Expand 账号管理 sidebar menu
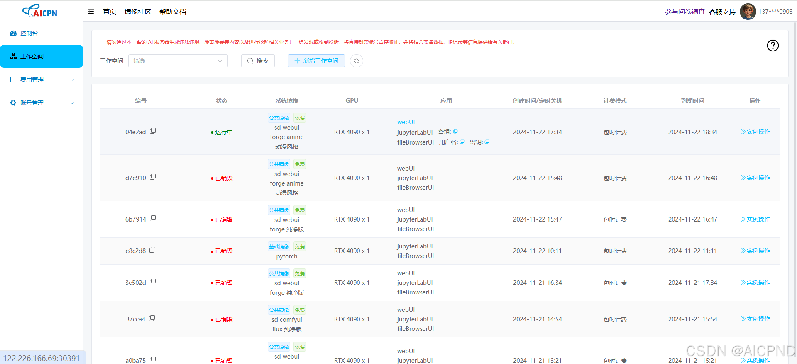 42,103
